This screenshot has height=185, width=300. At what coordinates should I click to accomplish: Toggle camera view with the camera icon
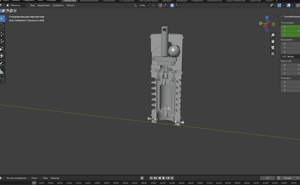273,48
